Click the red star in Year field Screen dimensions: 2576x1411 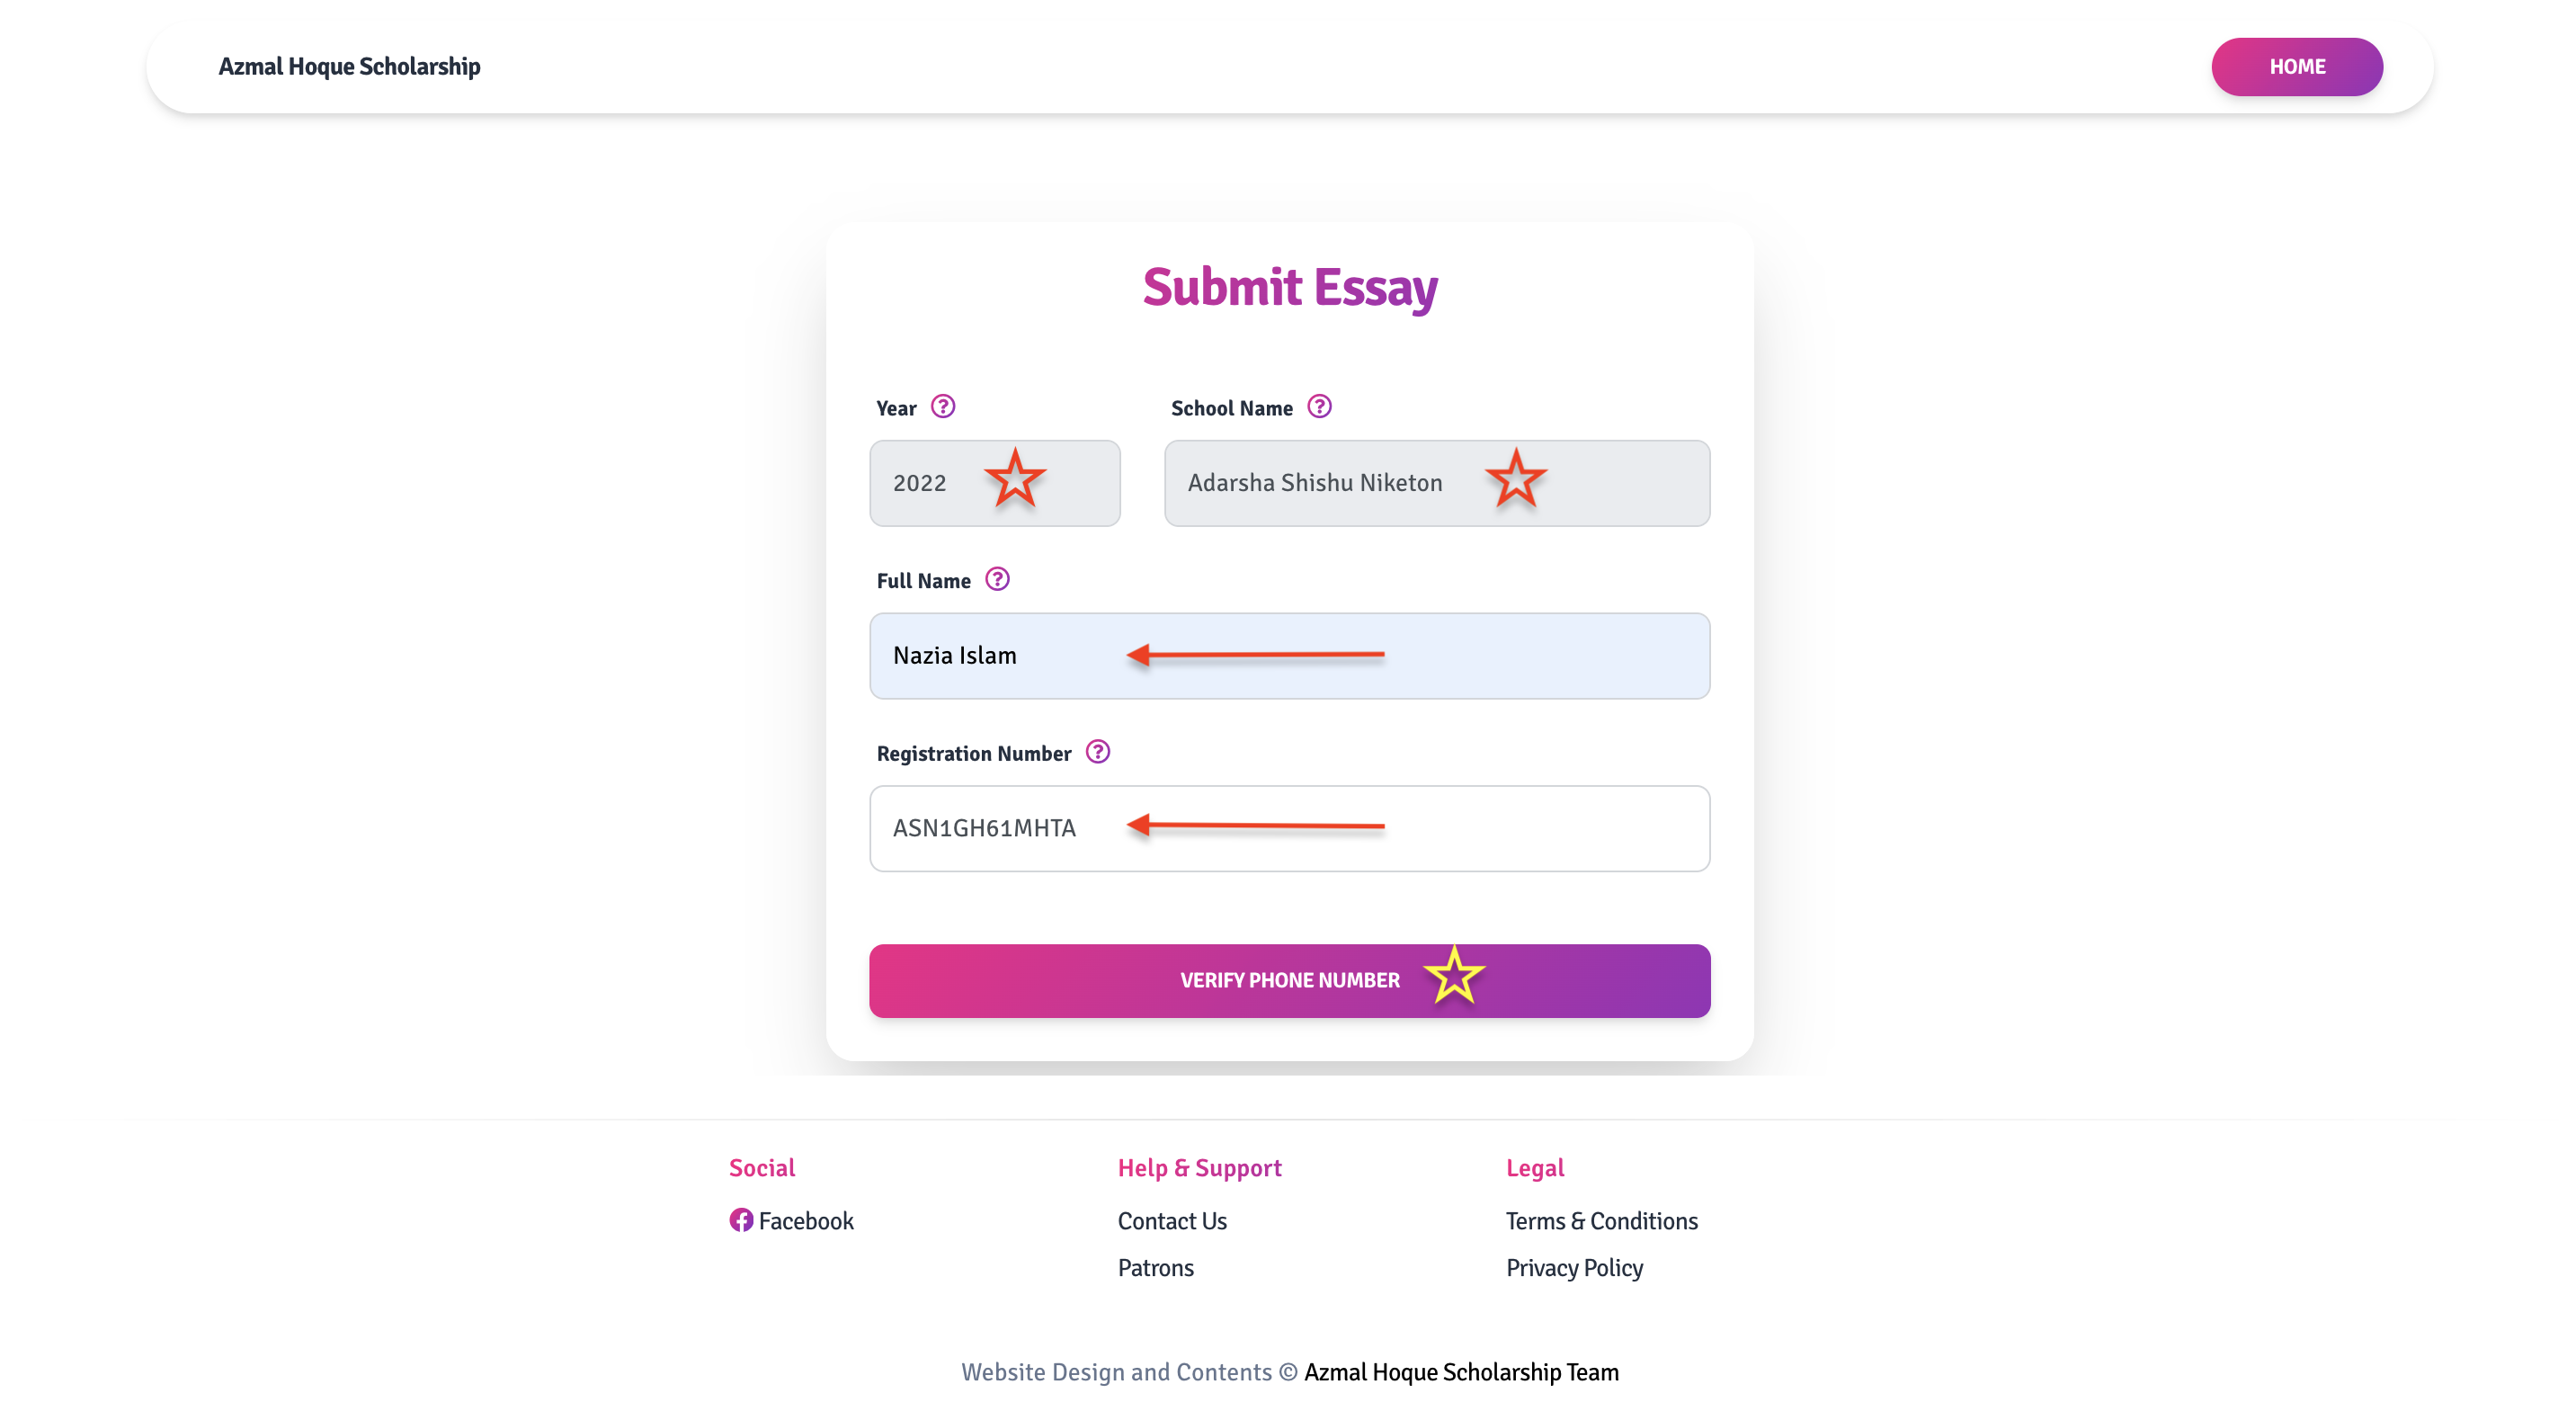(x=1014, y=479)
